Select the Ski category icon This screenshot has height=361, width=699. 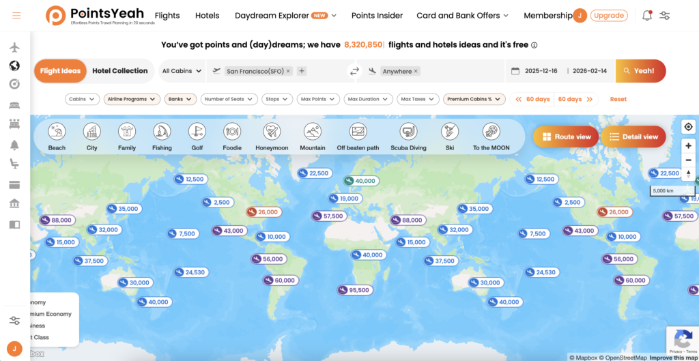[x=450, y=132]
